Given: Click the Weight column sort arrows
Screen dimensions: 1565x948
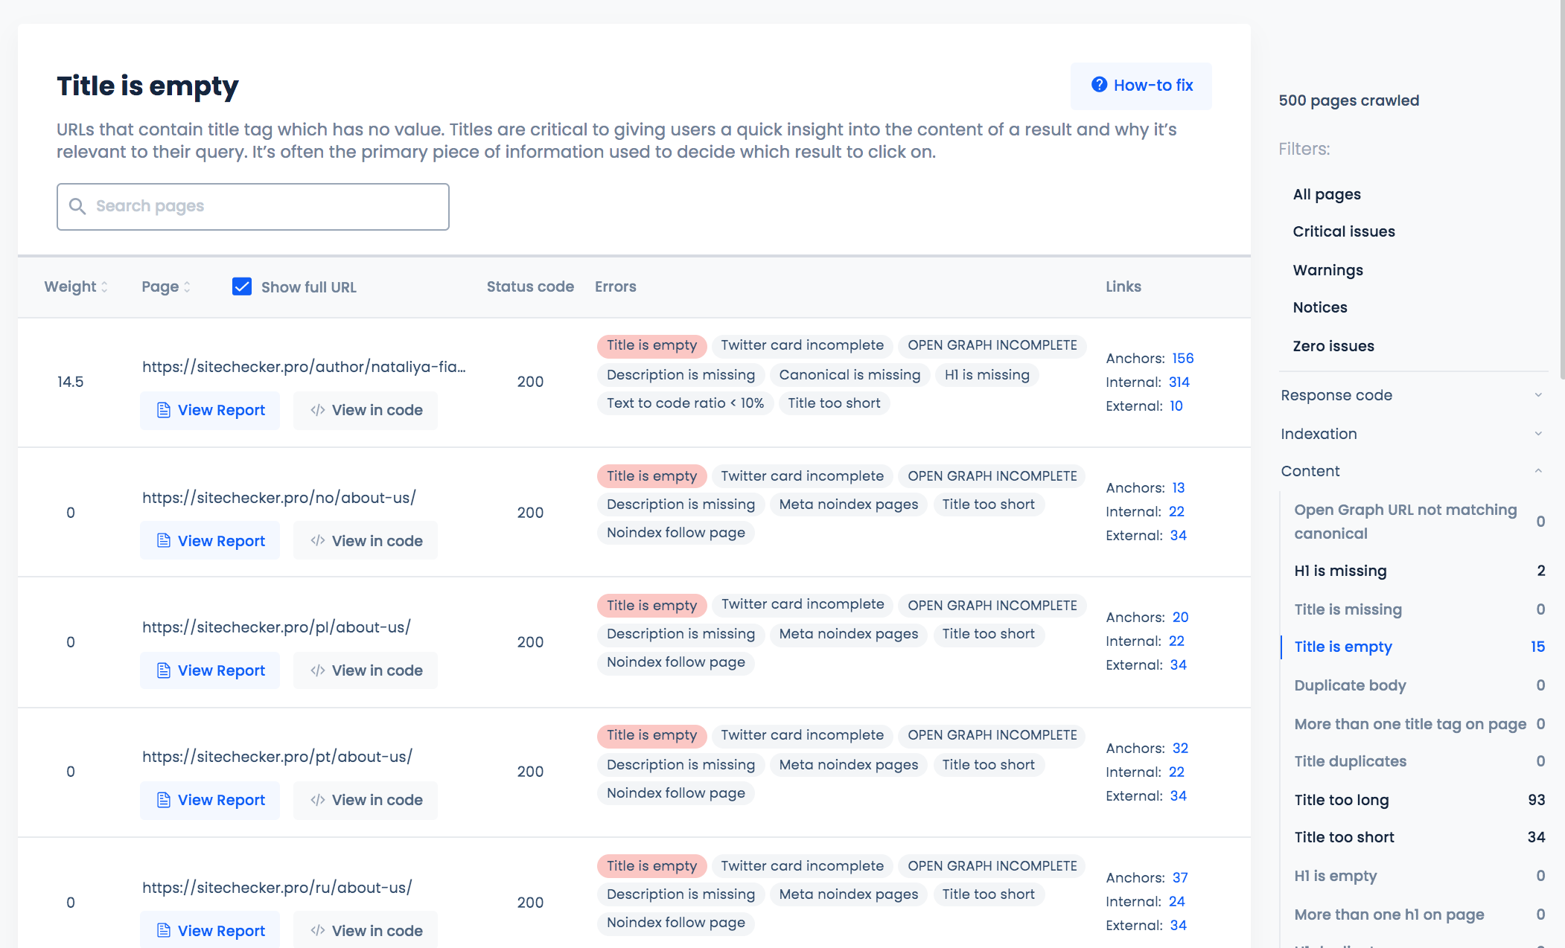Looking at the screenshot, I should coord(104,287).
